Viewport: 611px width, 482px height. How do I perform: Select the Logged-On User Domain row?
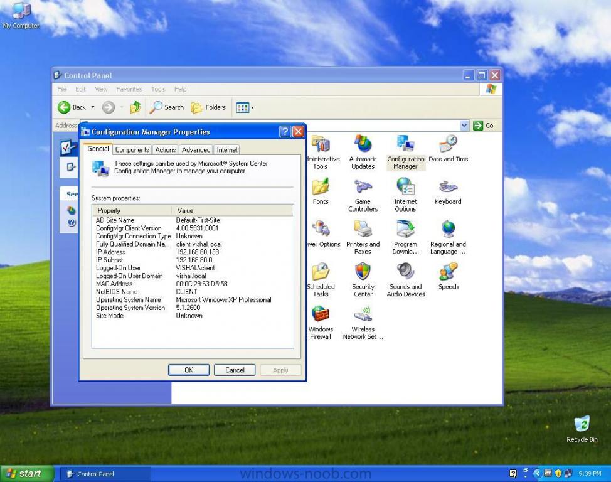(193, 276)
